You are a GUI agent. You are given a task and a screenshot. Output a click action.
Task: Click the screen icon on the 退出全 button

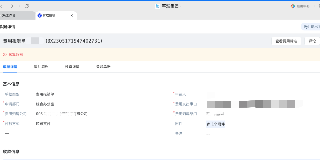pyautogui.click(x=307, y=26)
